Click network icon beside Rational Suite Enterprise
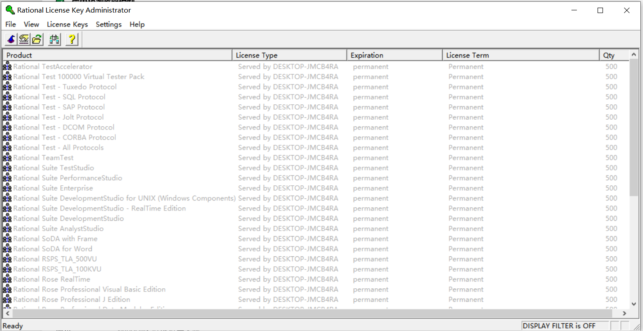 coord(7,188)
